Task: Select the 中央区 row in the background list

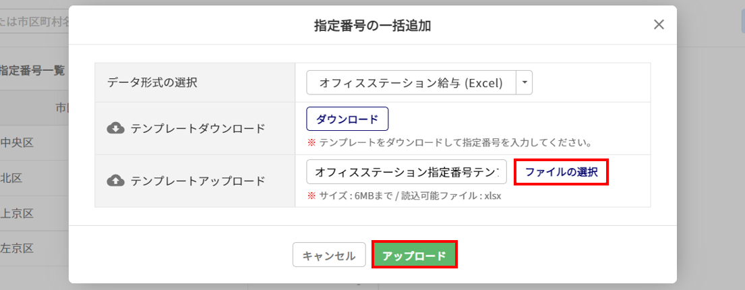Action: coord(18,142)
